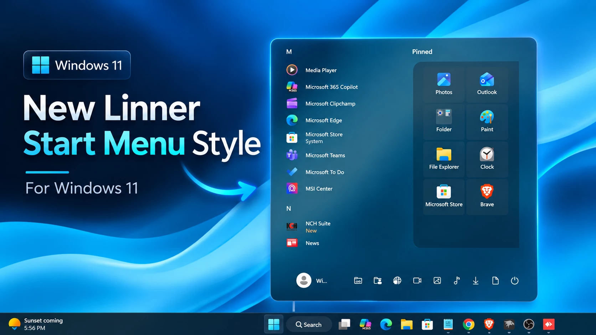This screenshot has width=596, height=335.
Task: Click the Power button in the Start menu
Action: pyautogui.click(x=514, y=281)
